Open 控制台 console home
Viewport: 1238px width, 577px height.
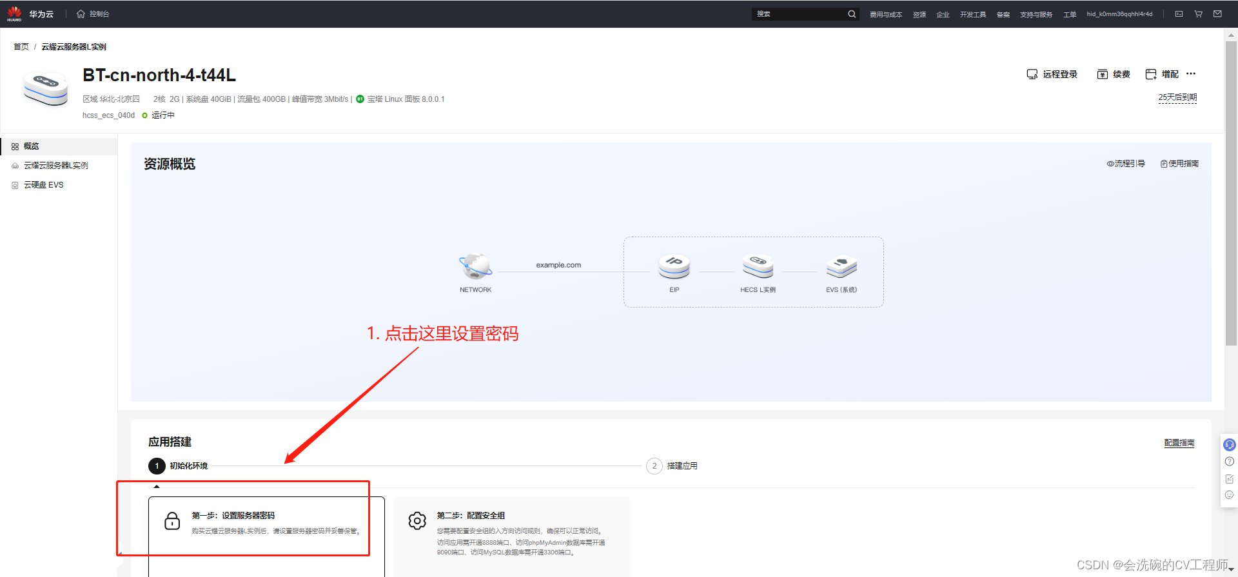(93, 14)
